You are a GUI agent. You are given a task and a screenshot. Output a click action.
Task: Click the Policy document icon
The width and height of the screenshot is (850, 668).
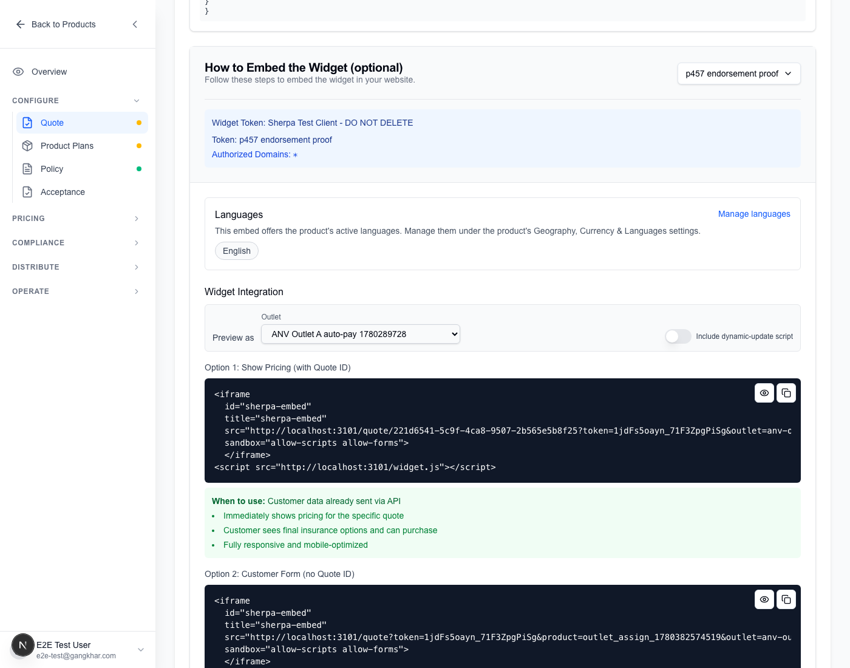[x=27, y=169]
